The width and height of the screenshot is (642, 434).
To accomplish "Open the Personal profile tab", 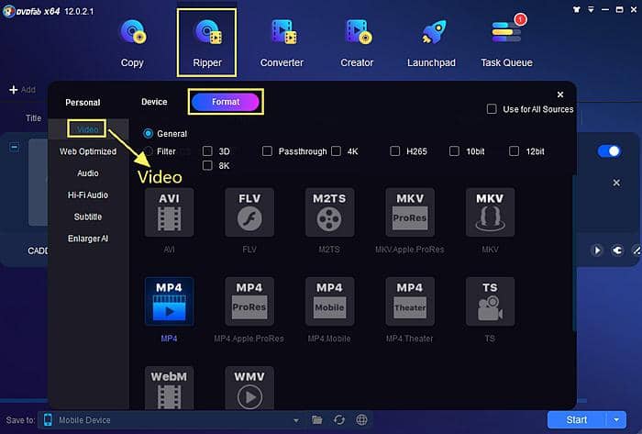I will coord(83,103).
